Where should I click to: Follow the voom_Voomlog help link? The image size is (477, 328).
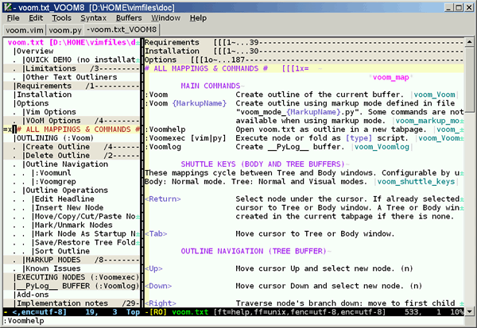(x=383, y=146)
